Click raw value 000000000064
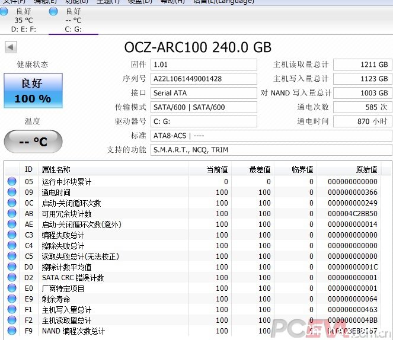This screenshot has width=393, height=340. 353,299
